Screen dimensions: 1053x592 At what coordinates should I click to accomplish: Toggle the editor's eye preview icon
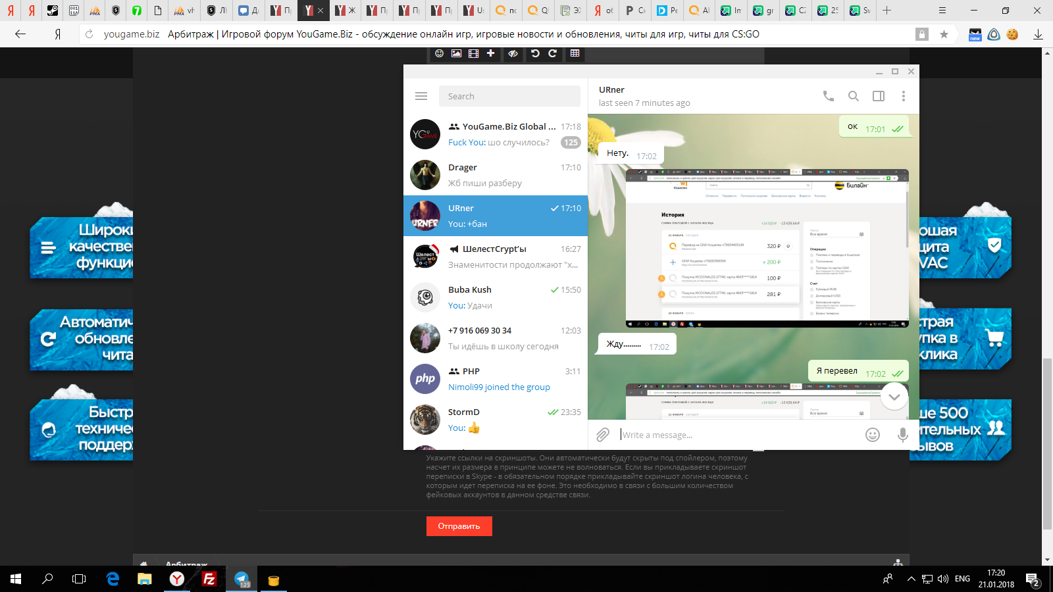(513, 53)
